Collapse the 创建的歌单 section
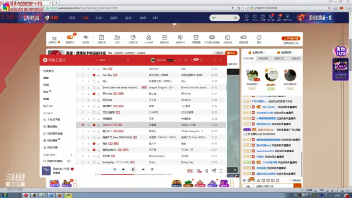The height and width of the screenshot is (198, 352). (x=57, y=155)
